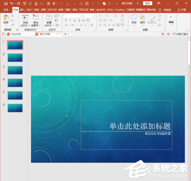Collapse the ribbon with the chevron
The height and width of the screenshot is (181, 191).
(x=188, y=30)
